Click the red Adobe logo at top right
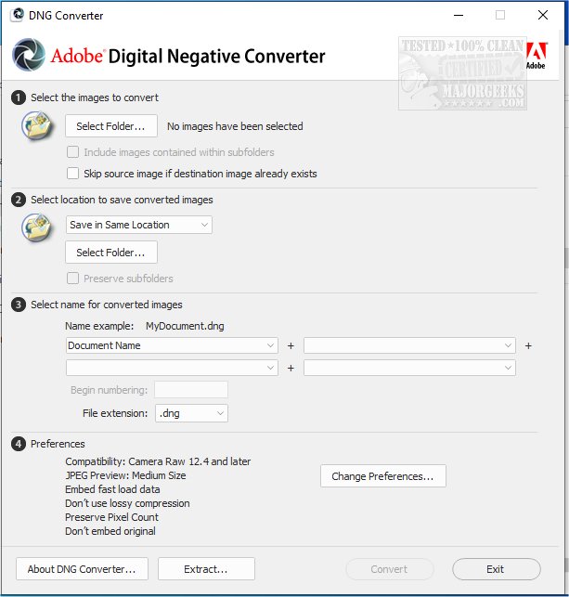This screenshot has height=597, width=569. pyautogui.click(x=536, y=56)
